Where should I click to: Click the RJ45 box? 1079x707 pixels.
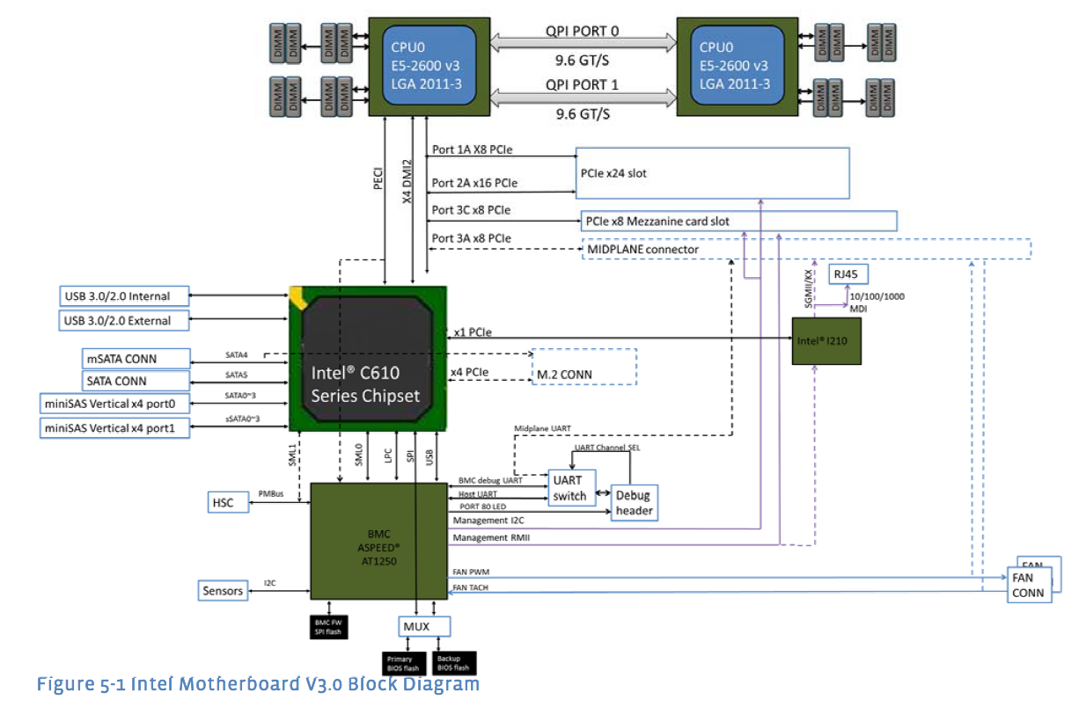[x=849, y=273]
